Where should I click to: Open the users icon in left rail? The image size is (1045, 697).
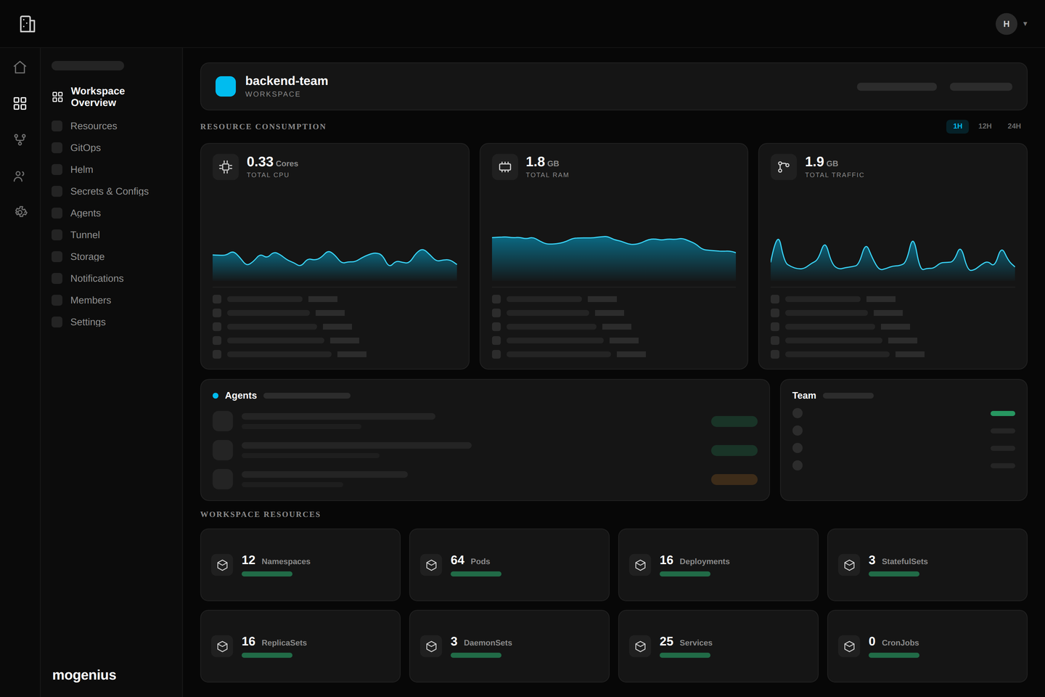click(20, 176)
